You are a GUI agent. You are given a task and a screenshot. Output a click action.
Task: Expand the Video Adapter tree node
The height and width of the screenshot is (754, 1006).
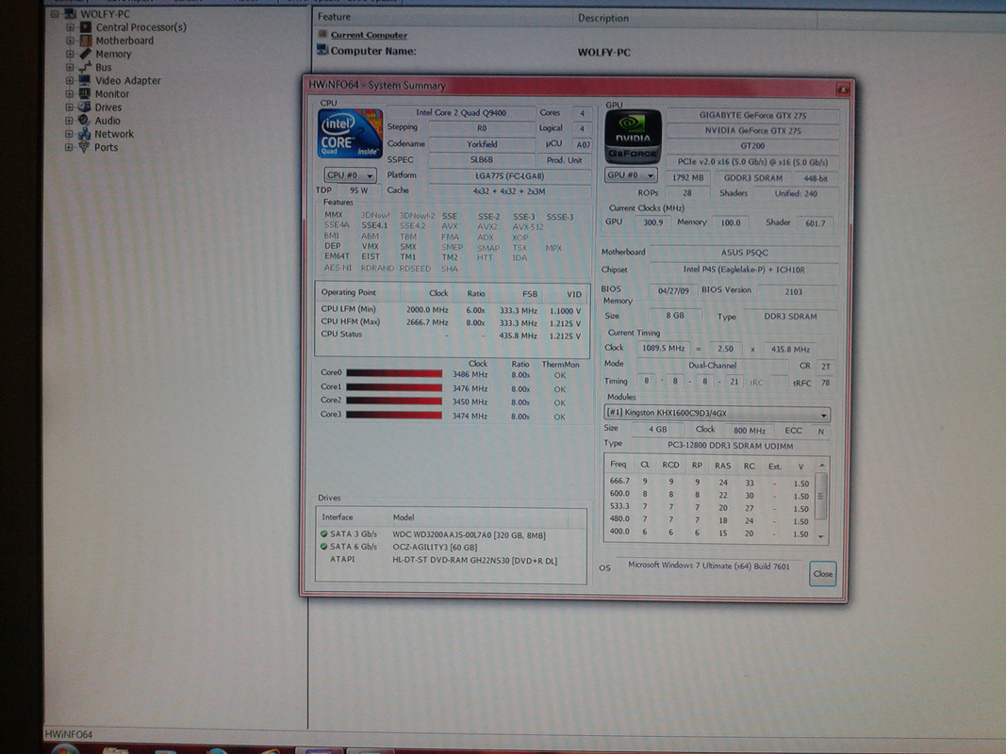tap(69, 80)
